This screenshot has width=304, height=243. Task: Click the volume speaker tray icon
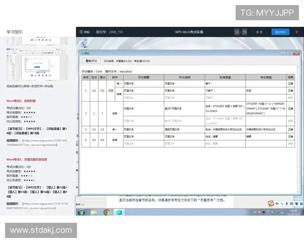tap(283, 213)
